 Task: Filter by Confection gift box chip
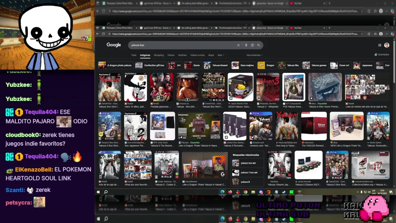click(151, 65)
